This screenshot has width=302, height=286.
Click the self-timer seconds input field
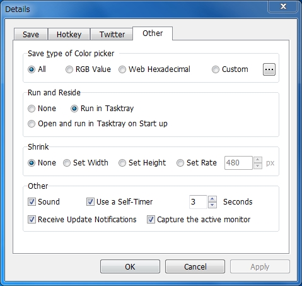click(198, 202)
